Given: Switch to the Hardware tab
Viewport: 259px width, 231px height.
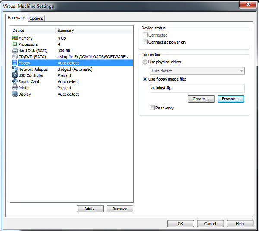Looking at the screenshot, I should (x=16, y=18).
